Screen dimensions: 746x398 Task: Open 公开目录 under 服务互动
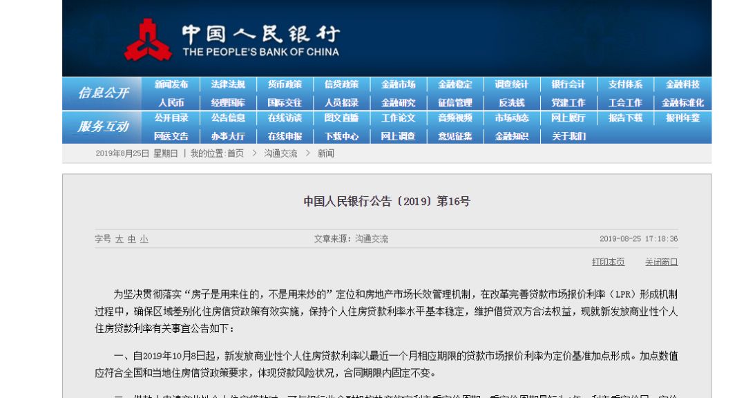171,118
